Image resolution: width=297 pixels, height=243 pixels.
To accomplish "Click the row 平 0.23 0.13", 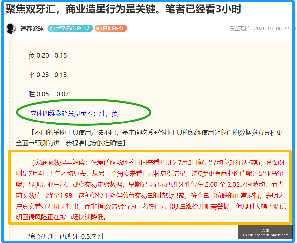I will coord(48,75).
